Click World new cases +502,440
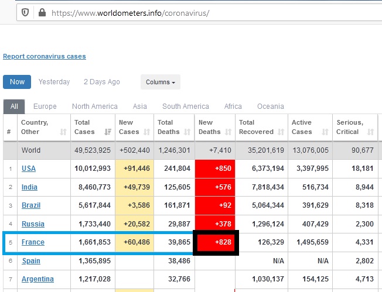Viewport: 382px width, 292px height. pos(135,150)
